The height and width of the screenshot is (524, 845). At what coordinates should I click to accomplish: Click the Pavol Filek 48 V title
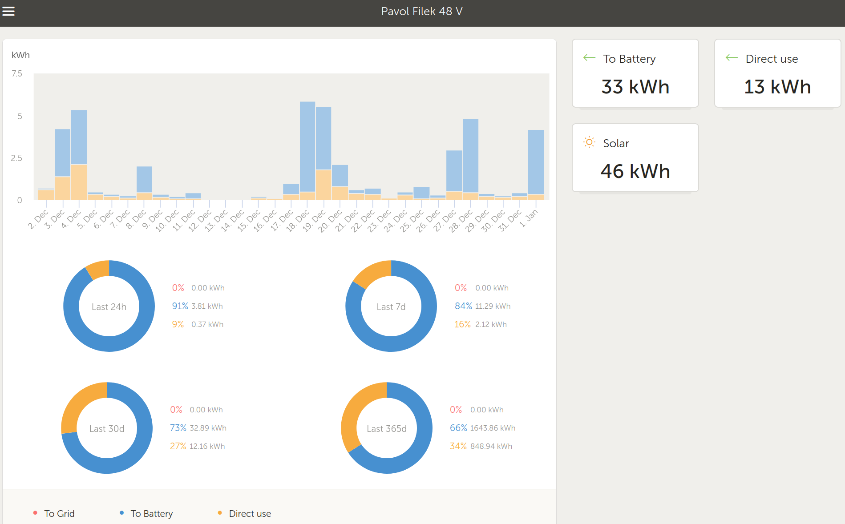pyautogui.click(x=422, y=11)
